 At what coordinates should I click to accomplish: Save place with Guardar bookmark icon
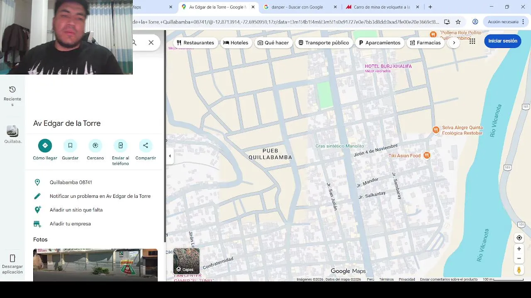point(70,145)
